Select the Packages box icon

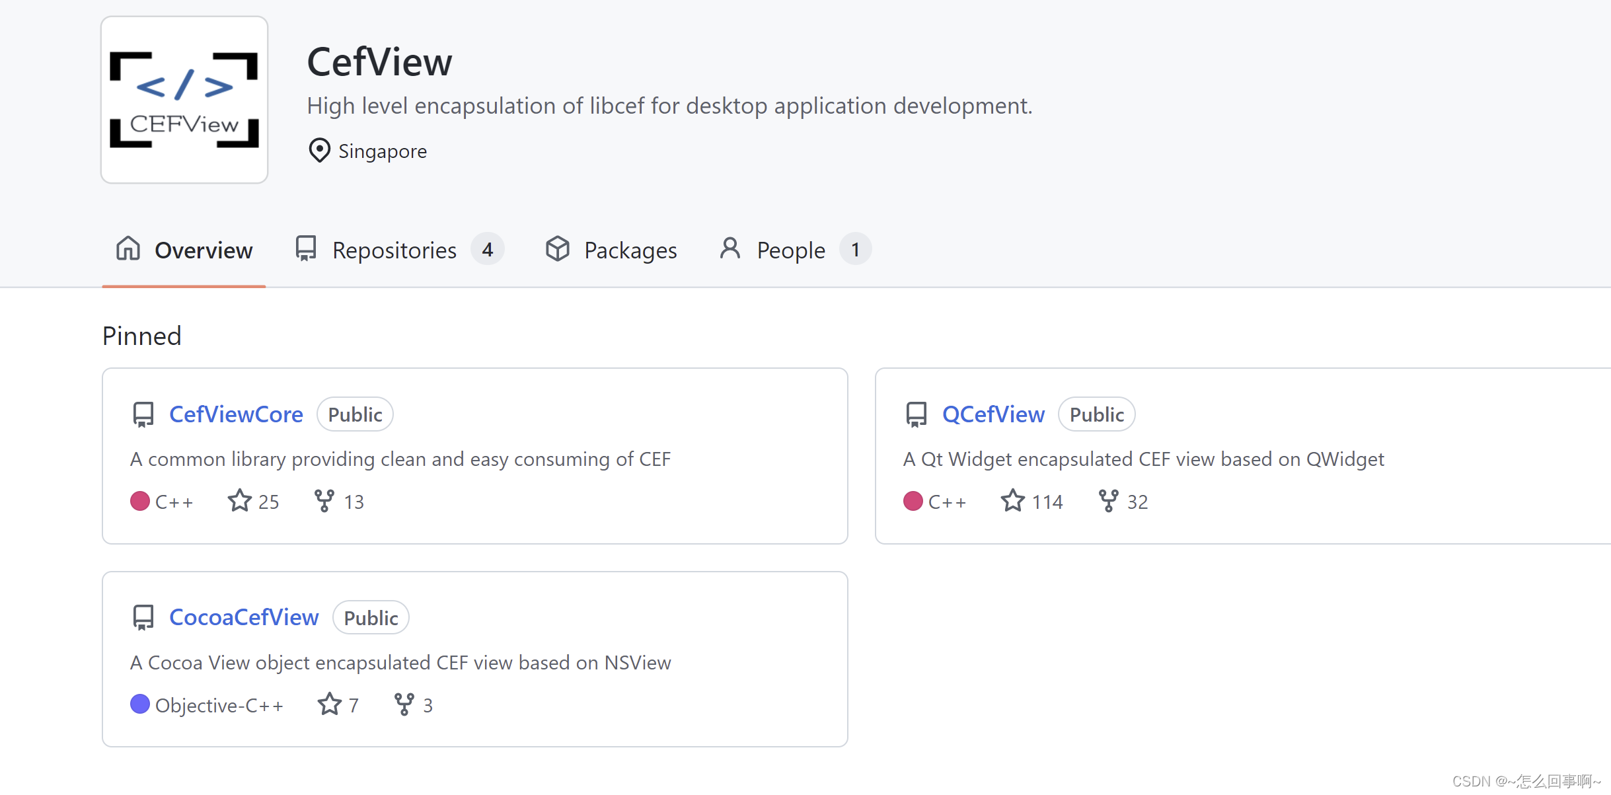[x=558, y=249]
